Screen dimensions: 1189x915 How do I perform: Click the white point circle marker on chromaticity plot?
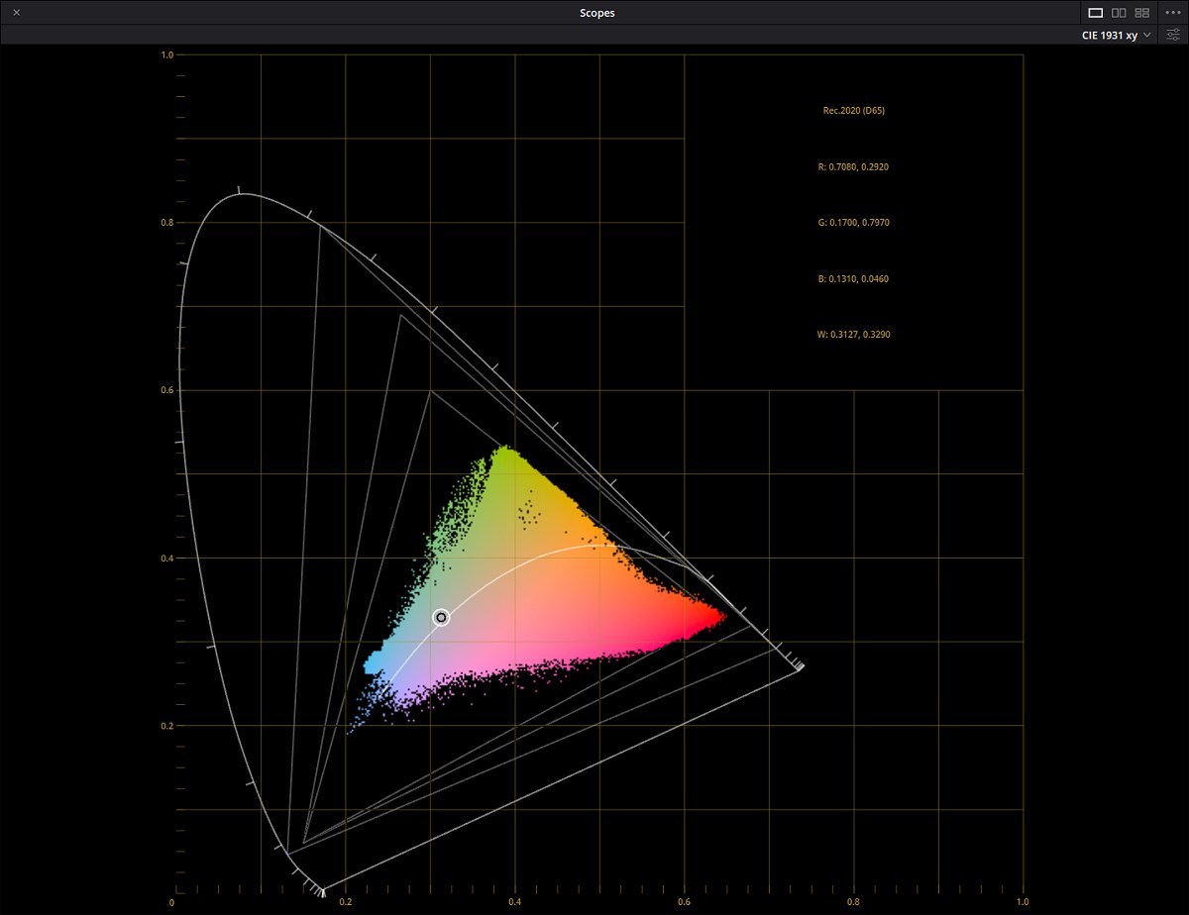[x=441, y=617]
